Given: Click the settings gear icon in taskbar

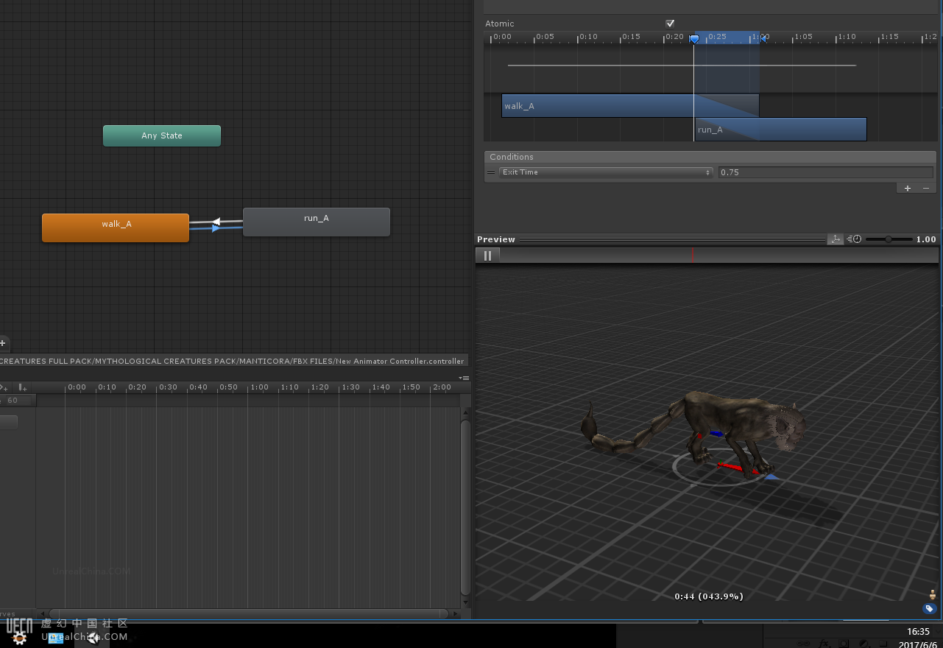Looking at the screenshot, I should click(20, 638).
